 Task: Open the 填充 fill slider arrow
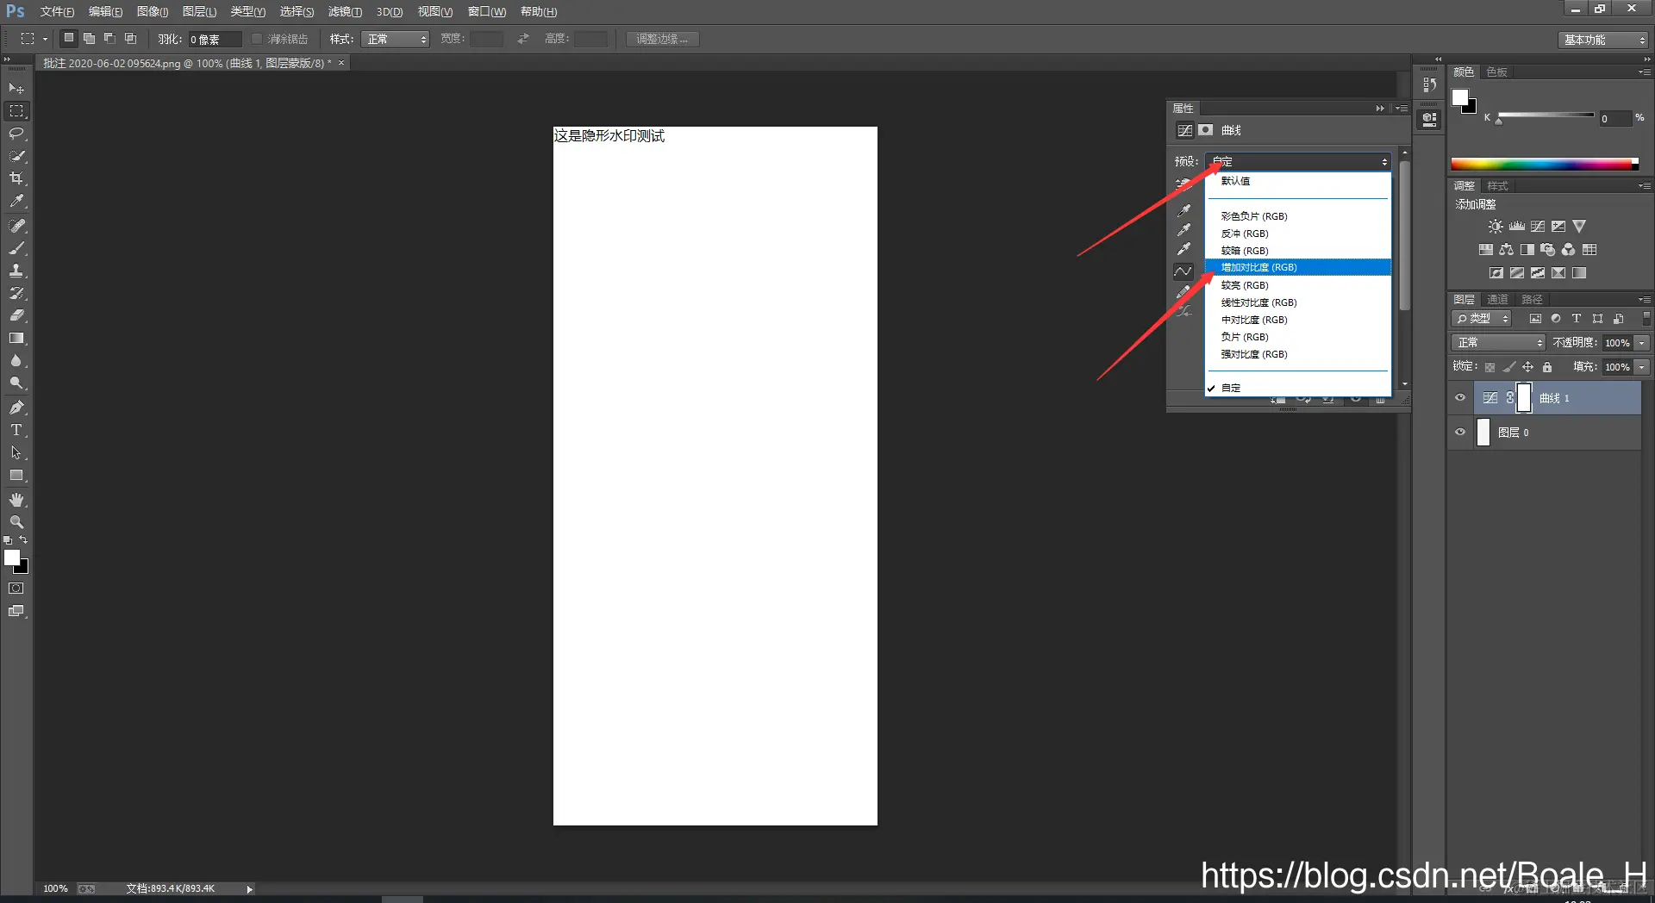1642,367
